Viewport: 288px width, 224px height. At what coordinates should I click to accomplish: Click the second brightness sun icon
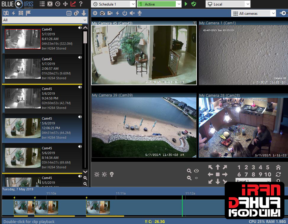click(104, 174)
